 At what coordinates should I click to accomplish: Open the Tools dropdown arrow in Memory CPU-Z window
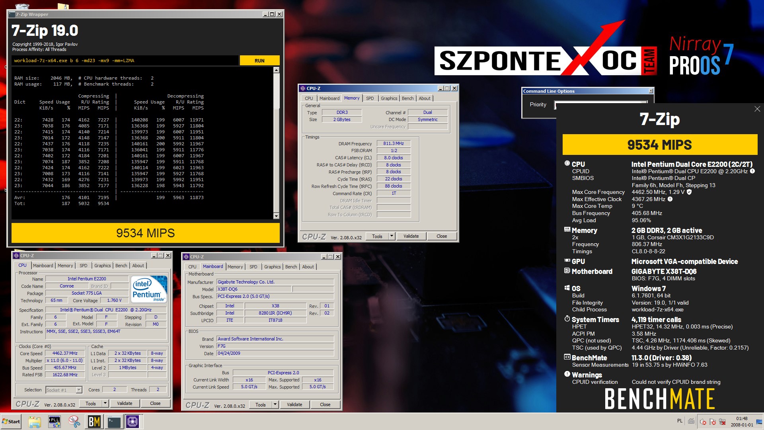tap(392, 236)
